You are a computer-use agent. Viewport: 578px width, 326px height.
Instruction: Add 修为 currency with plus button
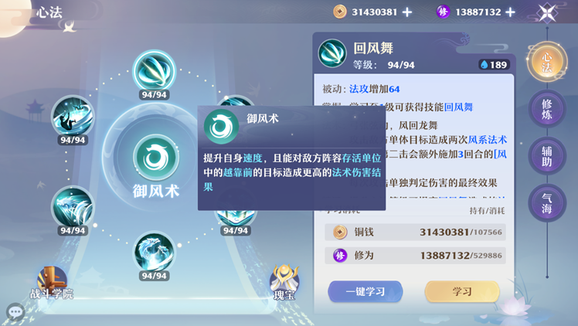510,12
